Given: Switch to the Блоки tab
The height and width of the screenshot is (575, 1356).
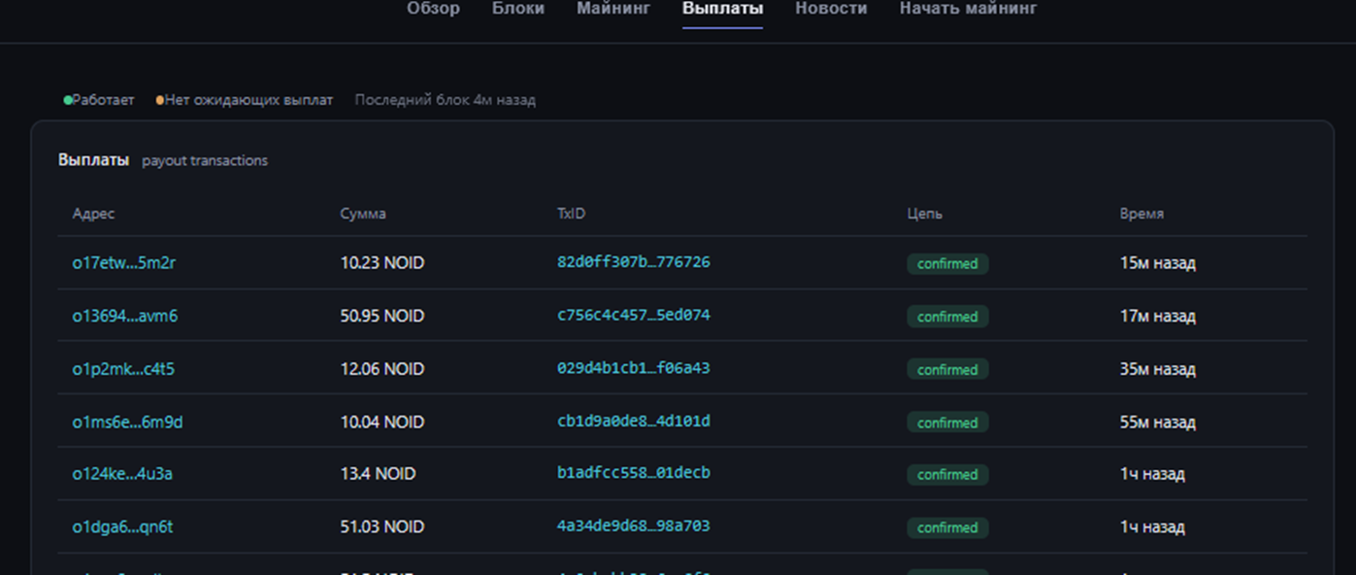Looking at the screenshot, I should pyautogui.click(x=518, y=9).
